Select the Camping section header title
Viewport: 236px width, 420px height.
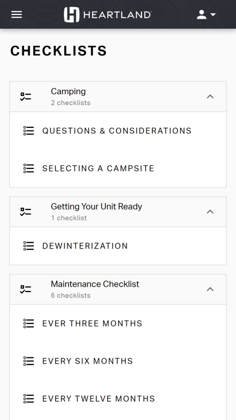(x=68, y=91)
